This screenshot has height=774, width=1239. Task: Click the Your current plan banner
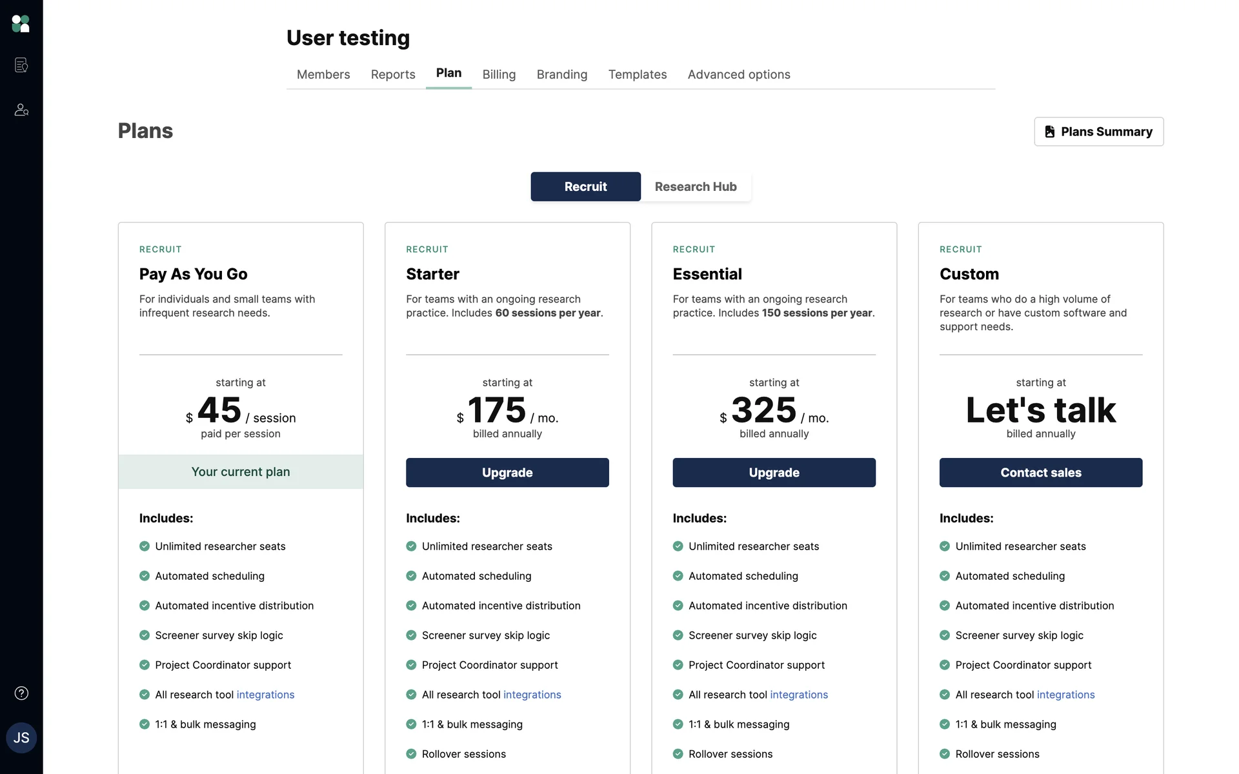(241, 472)
